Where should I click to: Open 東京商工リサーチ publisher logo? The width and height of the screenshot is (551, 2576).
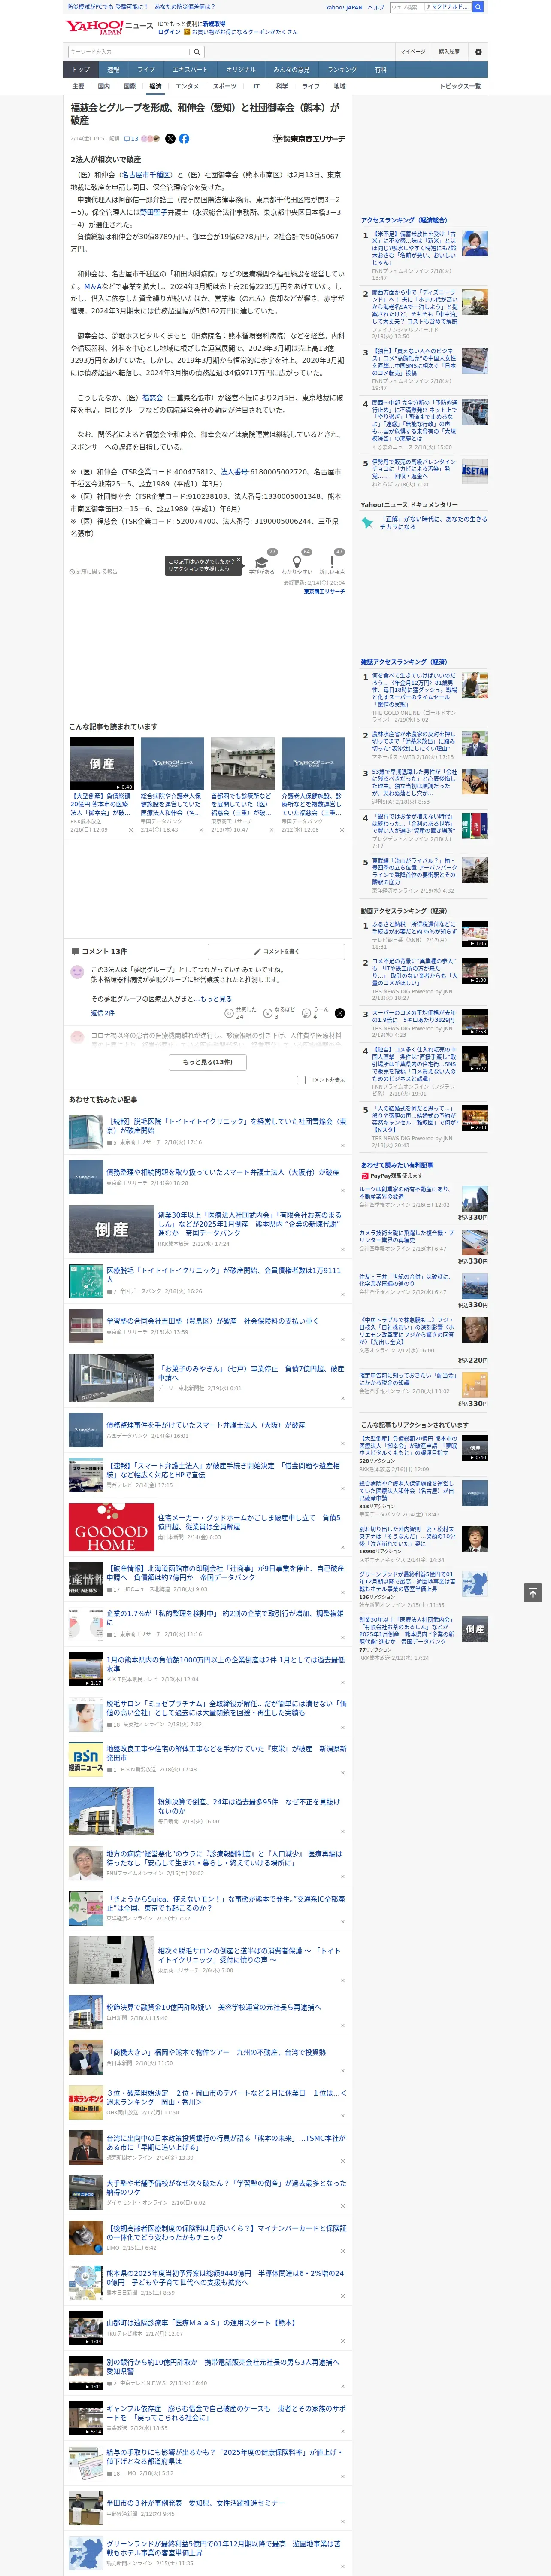309,139
